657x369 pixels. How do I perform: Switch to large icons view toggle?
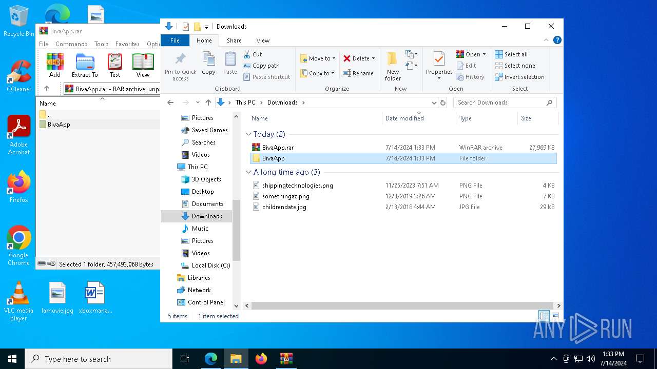point(555,316)
